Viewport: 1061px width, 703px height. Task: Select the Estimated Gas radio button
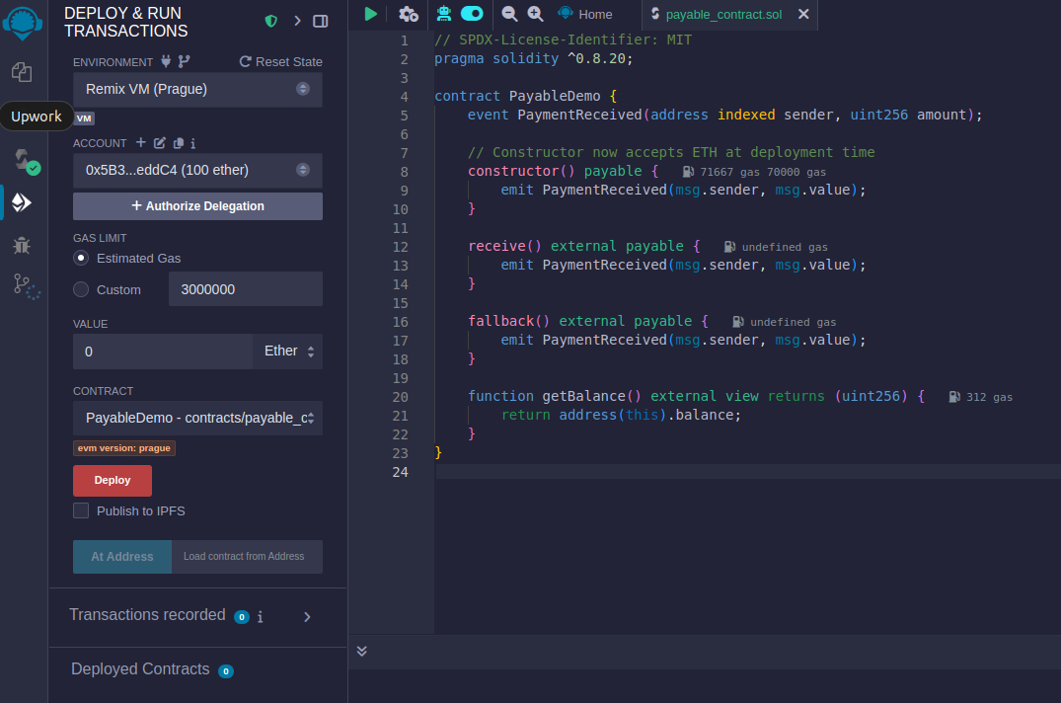click(81, 258)
